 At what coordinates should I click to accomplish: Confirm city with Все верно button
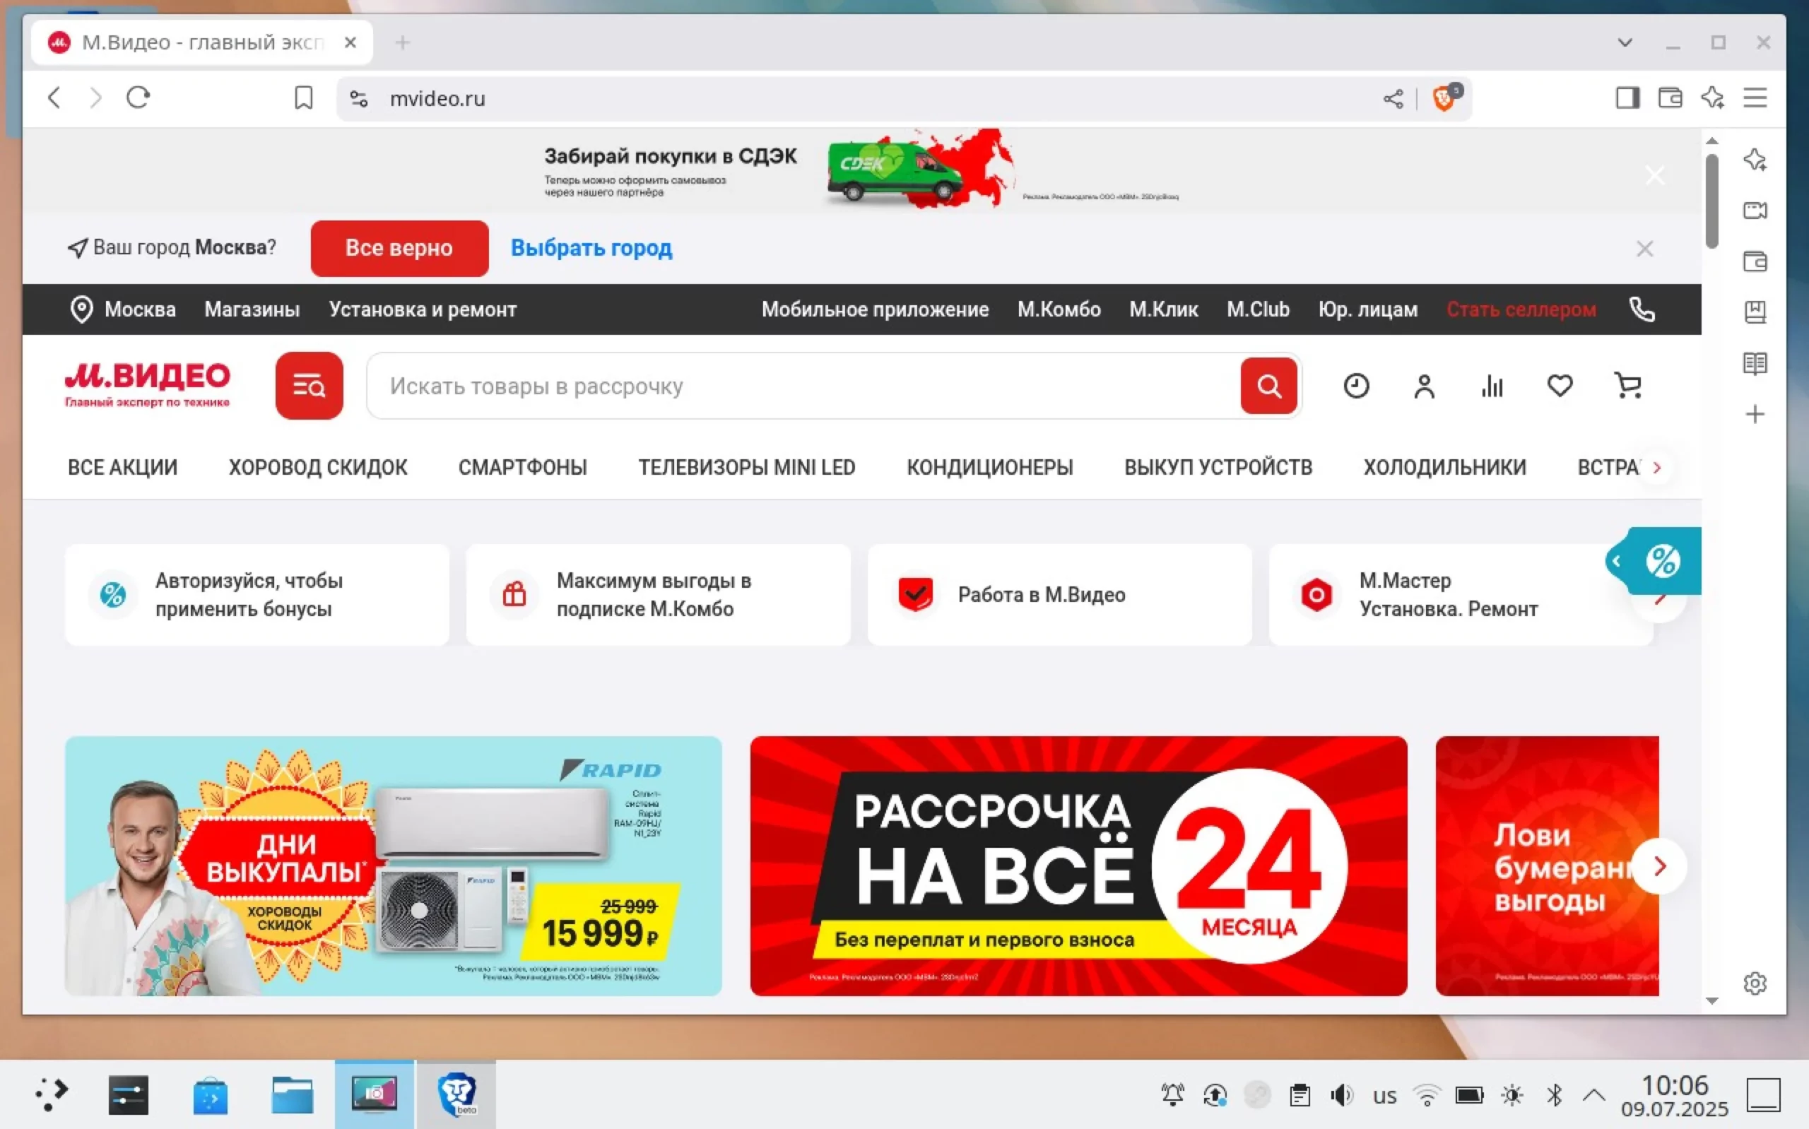[x=399, y=248]
